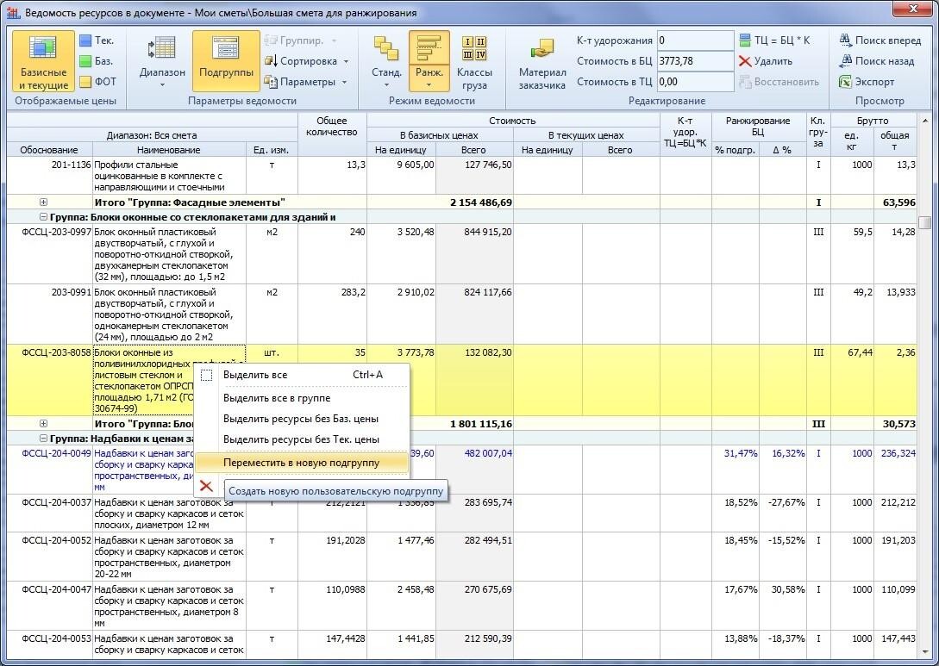Click the Классы груза ribbon button
The image size is (939, 666).
[474, 62]
